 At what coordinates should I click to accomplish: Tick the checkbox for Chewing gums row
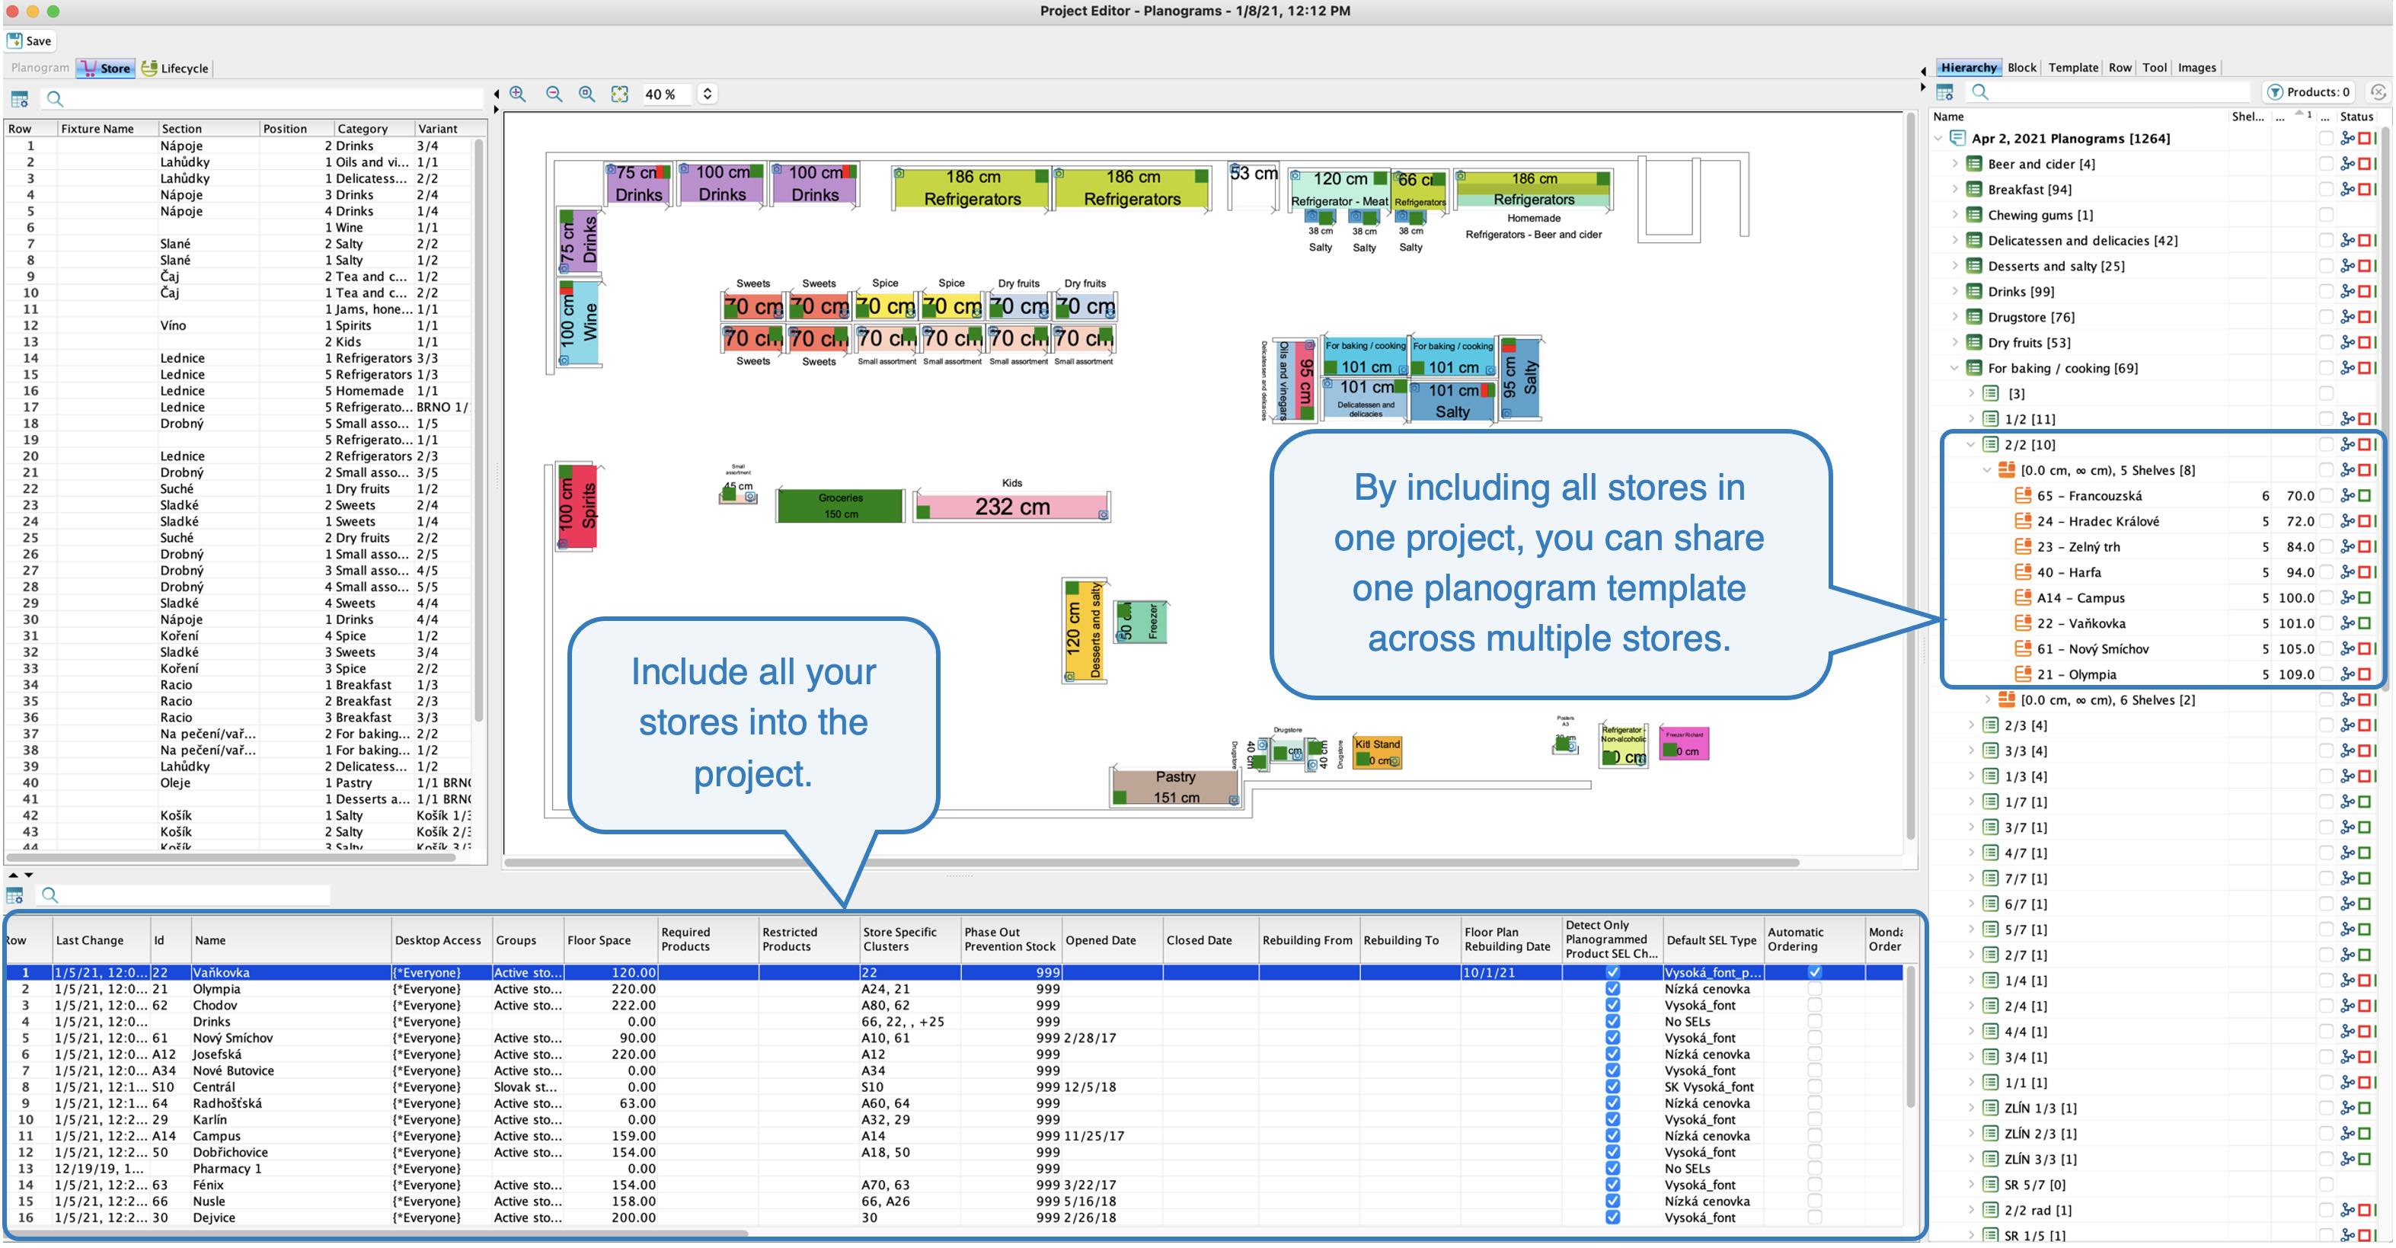pos(2325,215)
